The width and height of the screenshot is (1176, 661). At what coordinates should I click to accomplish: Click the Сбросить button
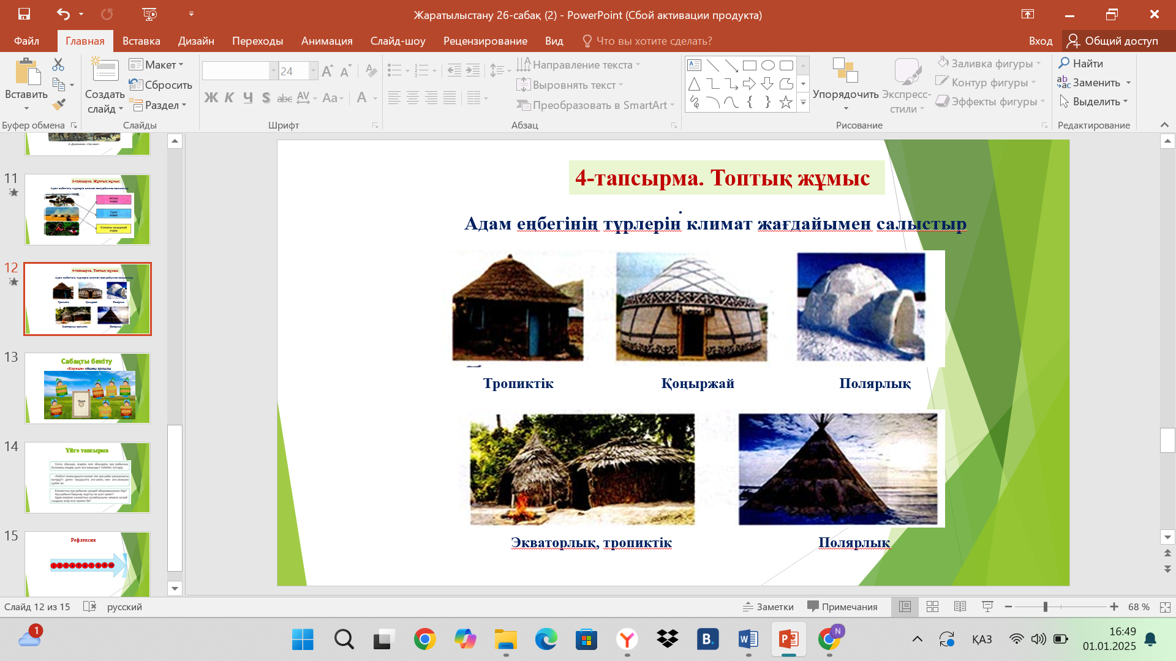tap(161, 84)
